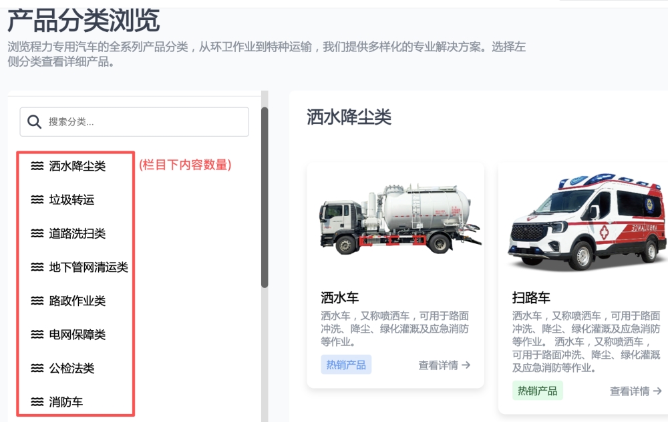The height and width of the screenshot is (422, 668).
Task: Click the green 热销产品 tag on 扫路车 card
Action: coord(538,391)
